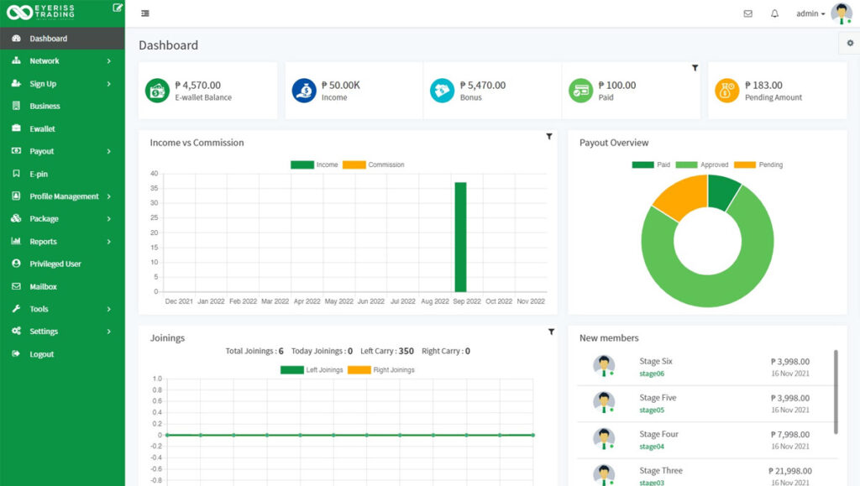Open the Ewallet menu item
The height and width of the screenshot is (486, 860).
coord(42,129)
